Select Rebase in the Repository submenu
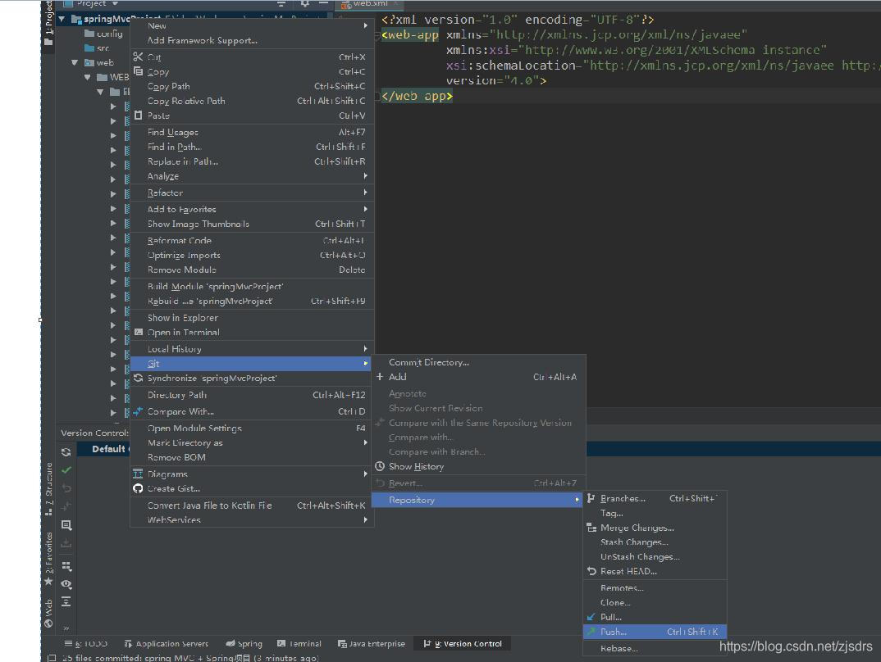 point(655,649)
